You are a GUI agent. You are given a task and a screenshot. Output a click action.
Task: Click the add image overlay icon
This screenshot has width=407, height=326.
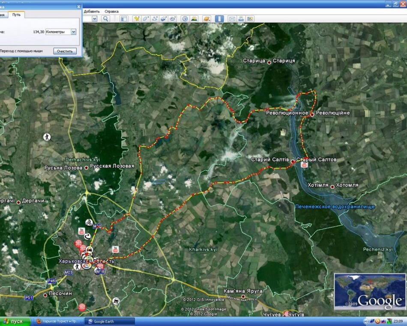coord(164,19)
